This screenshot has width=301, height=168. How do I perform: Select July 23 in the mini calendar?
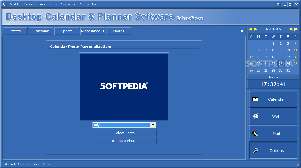click(x=281, y=64)
